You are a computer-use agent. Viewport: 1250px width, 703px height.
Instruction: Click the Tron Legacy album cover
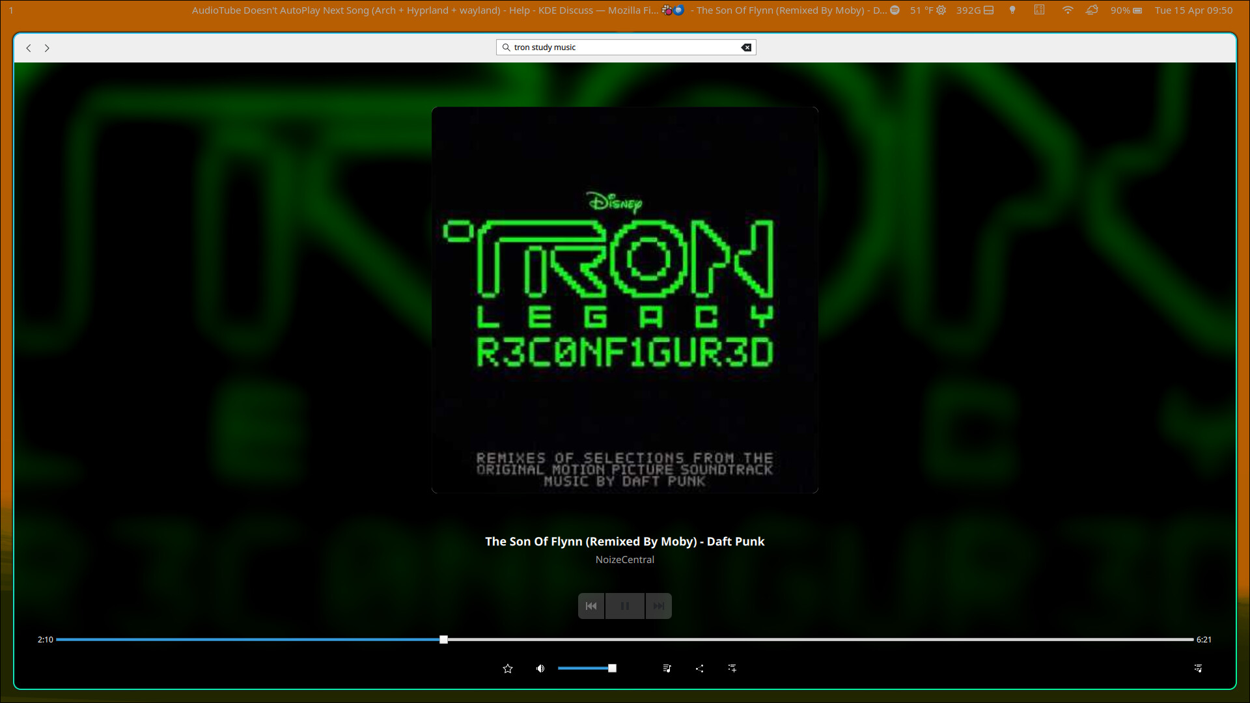pos(625,300)
